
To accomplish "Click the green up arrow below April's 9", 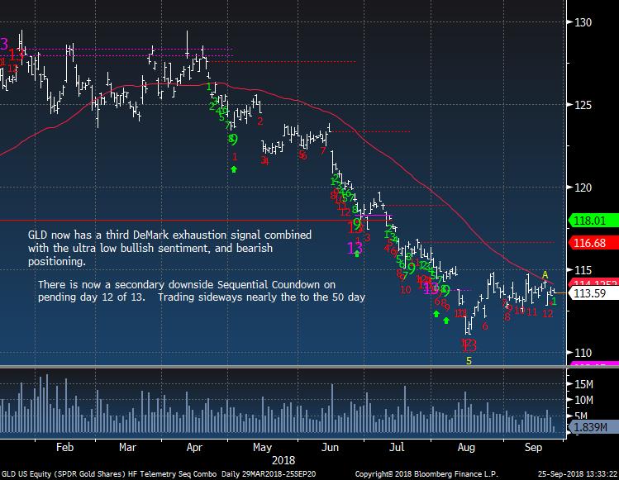I will 234,169.
